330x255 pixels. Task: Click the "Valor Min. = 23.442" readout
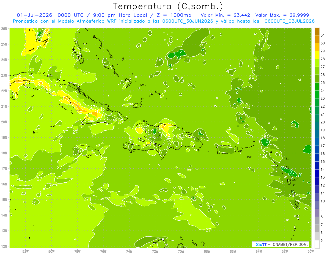pos(225,15)
